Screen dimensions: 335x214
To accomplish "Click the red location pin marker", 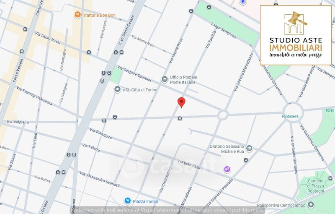I will click(x=181, y=102).
